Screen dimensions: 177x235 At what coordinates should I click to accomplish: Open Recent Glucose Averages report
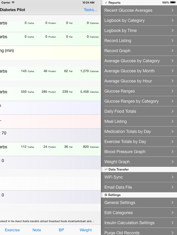point(139,10)
